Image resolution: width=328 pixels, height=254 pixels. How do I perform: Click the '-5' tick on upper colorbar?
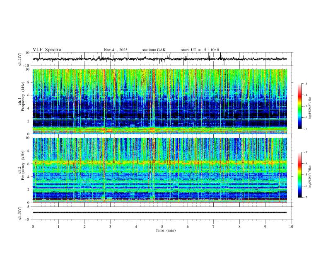coord(305,106)
